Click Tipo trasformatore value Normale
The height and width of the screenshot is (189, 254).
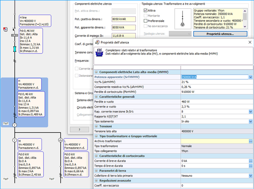[x=217, y=146]
